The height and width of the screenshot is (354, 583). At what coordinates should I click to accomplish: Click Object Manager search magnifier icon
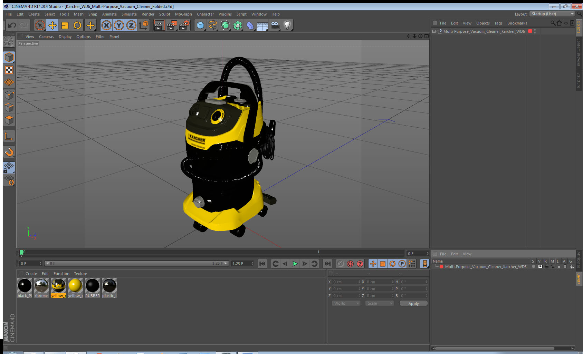coord(553,23)
